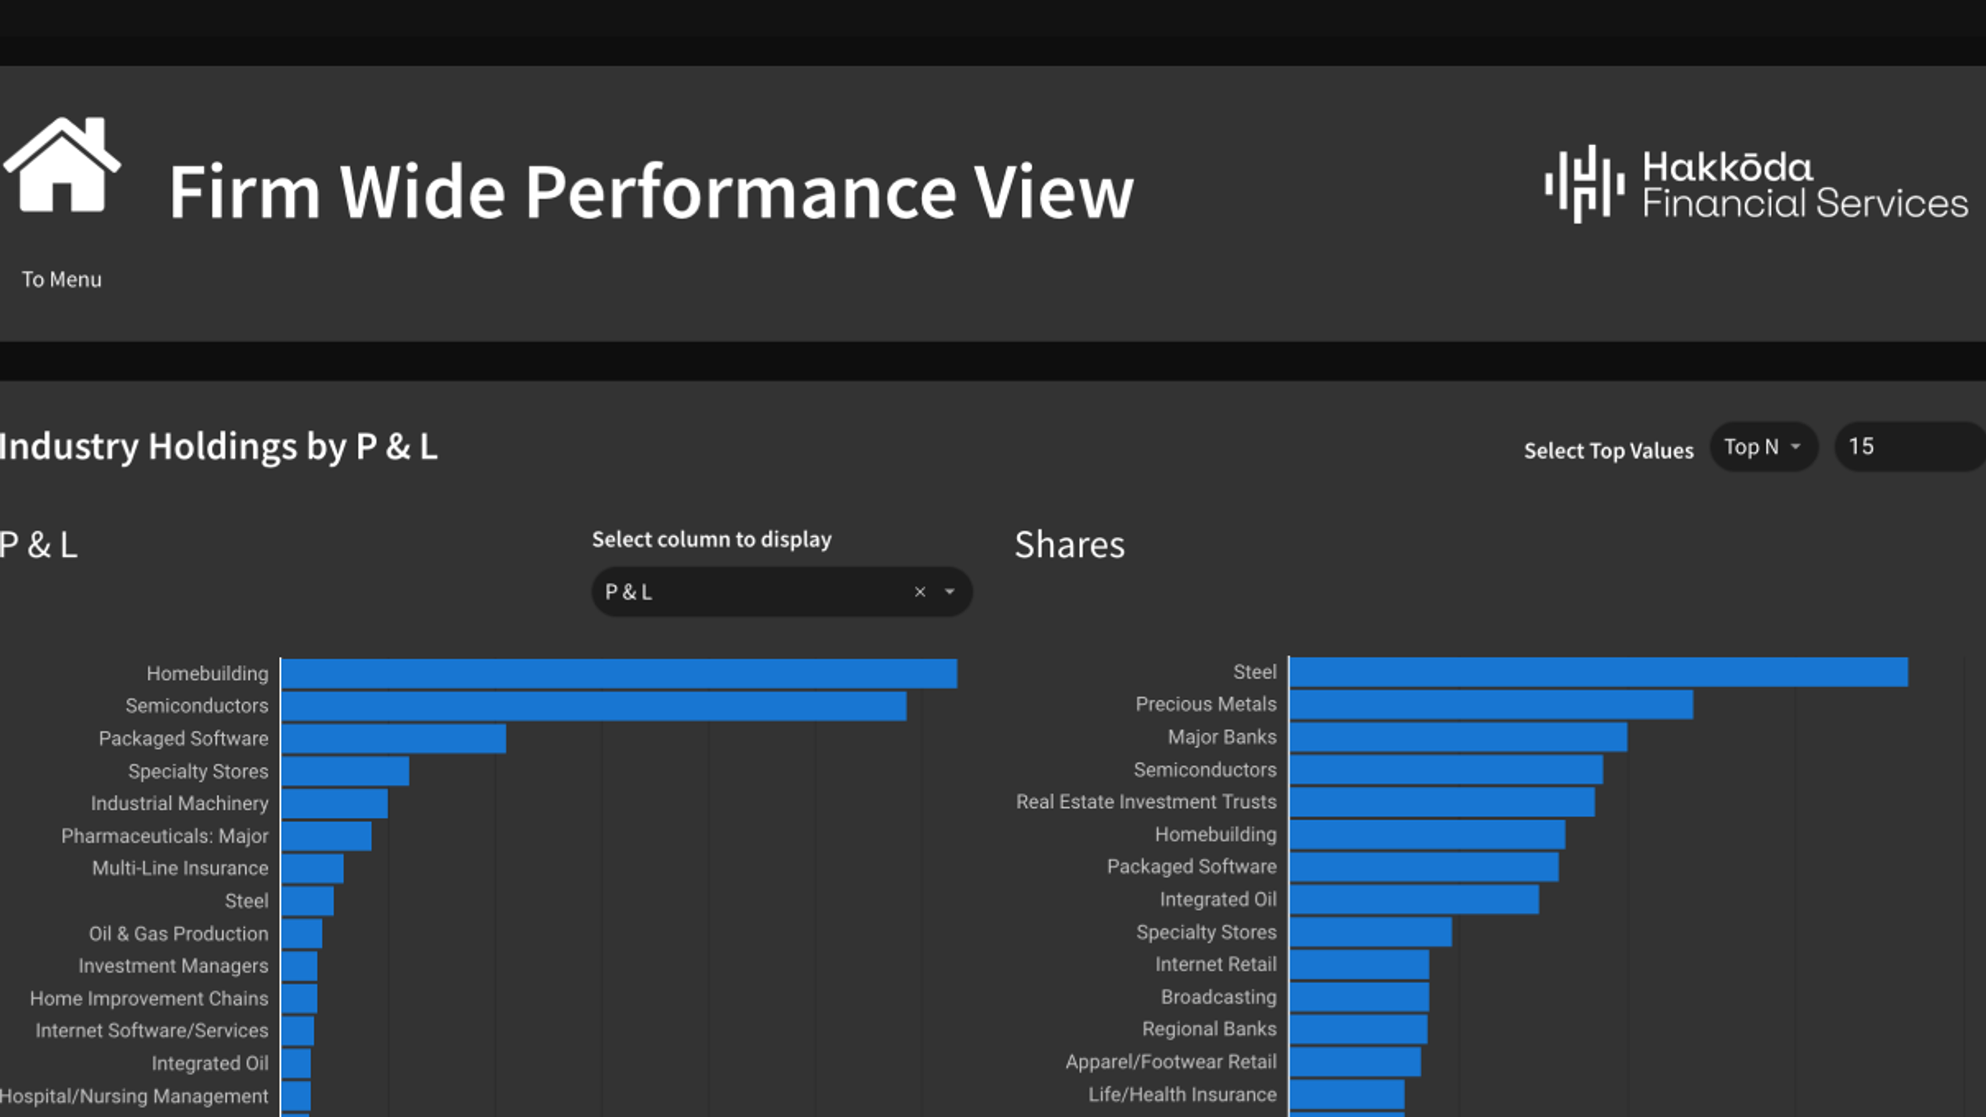Click the Multi-Line Insurance bar
This screenshot has height=1117, width=1986.
(x=312, y=869)
